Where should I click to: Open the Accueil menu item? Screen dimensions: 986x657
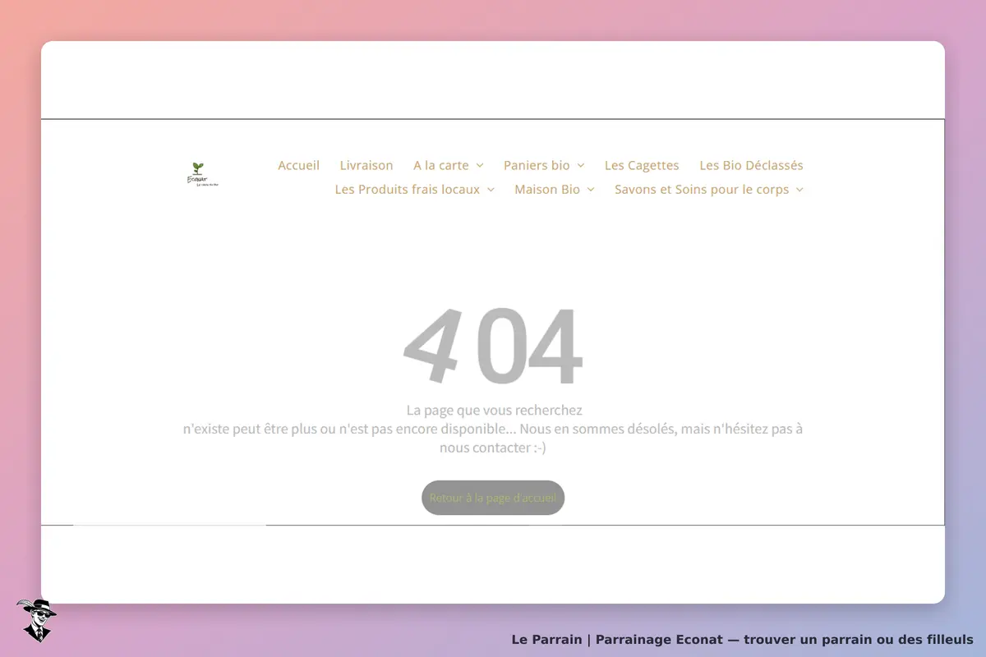(298, 165)
